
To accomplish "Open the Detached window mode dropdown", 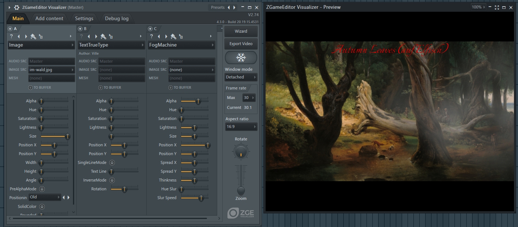I will (x=241, y=77).
